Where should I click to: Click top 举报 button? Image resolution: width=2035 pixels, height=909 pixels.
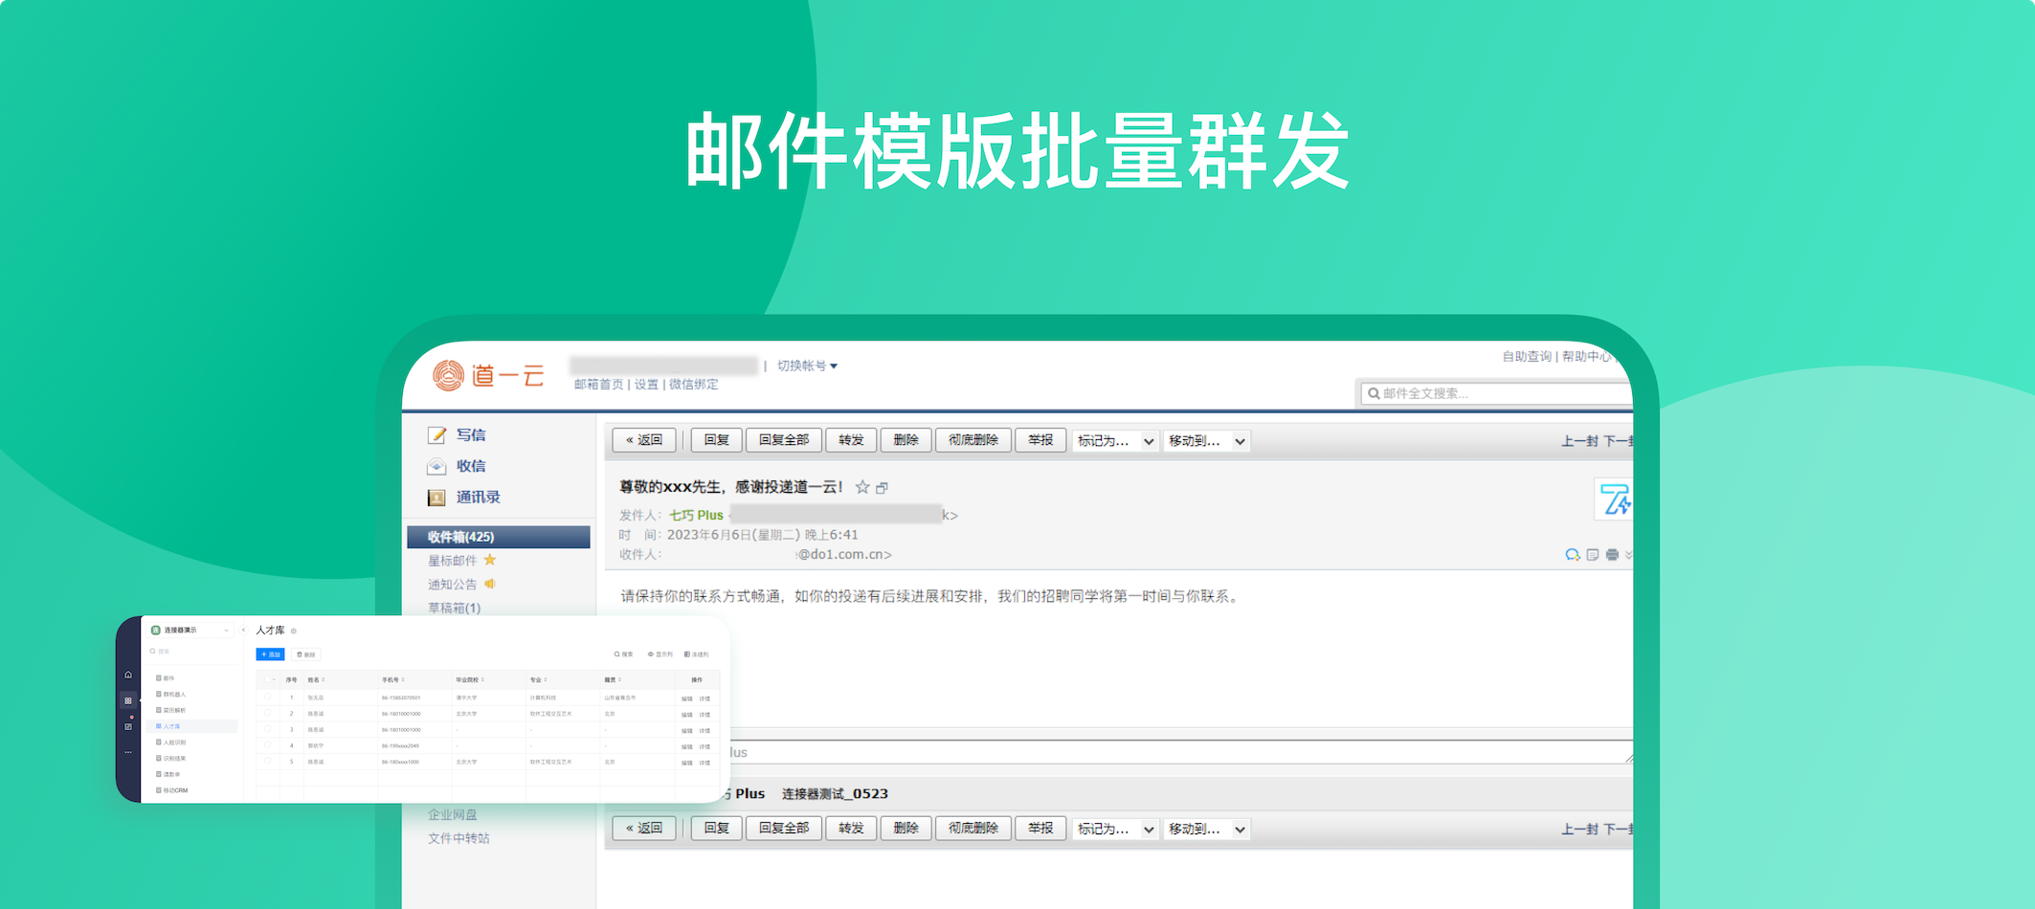pyautogui.click(x=1040, y=440)
